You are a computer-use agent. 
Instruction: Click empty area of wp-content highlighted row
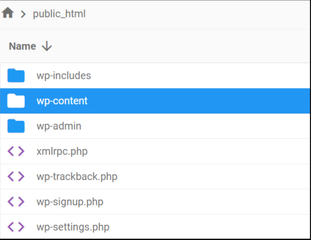click(197, 101)
